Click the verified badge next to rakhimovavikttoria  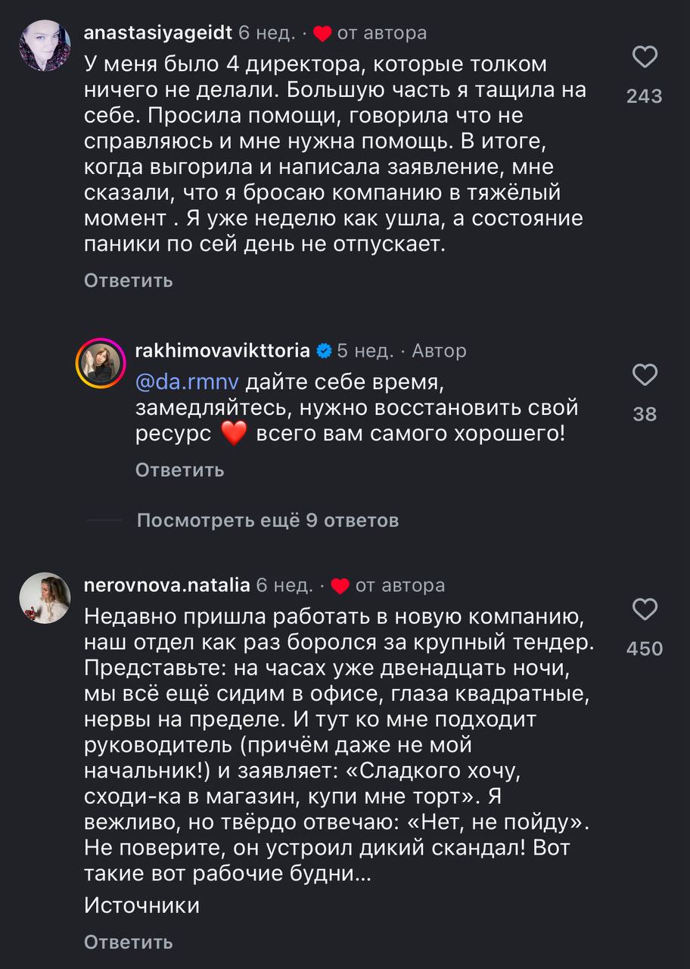tap(324, 351)
